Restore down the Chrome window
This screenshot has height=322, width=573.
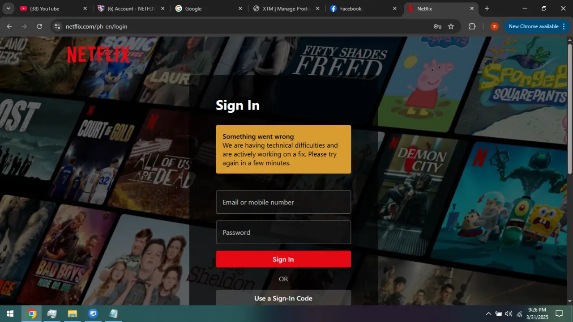(544, 8)
